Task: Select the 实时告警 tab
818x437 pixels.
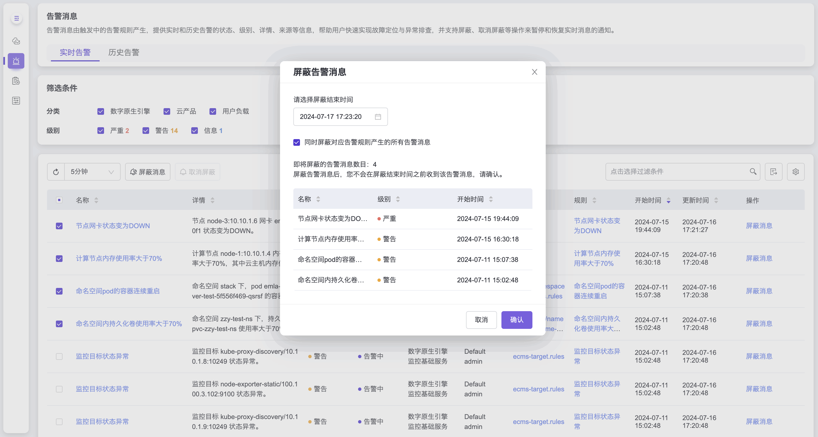Action: 75,52
